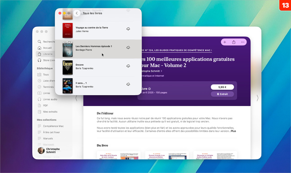Click the headphones icon for Livres audio
291x173 pixels.
pyautogui.click(x=40, y=99)
